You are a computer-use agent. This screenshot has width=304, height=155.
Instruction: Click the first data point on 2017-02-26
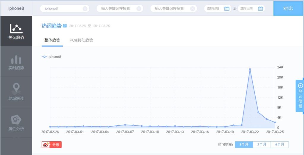(50, 127)
